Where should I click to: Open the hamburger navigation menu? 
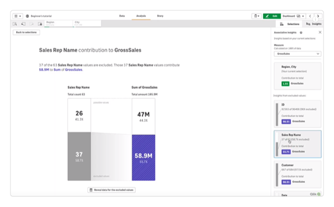(x=17, y=16)
